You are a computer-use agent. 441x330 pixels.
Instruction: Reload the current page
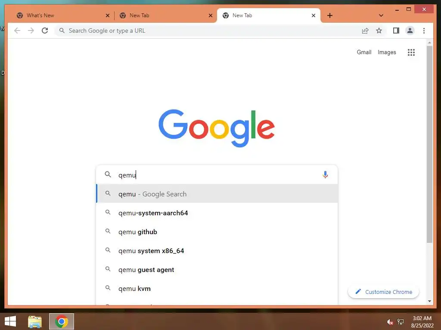[45, 31]
